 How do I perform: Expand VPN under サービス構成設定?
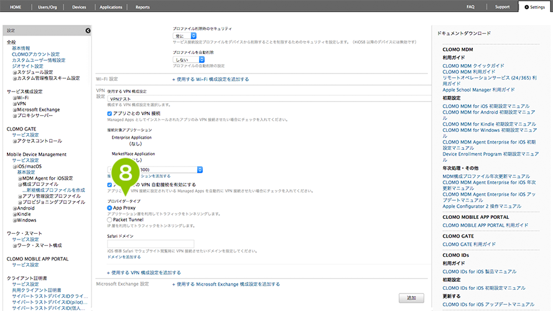click(x=15, y=104)
